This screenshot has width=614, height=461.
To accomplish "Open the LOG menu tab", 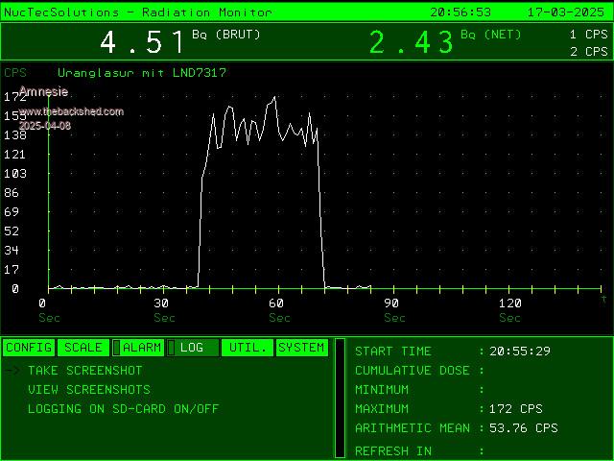I will click(192, 348).
